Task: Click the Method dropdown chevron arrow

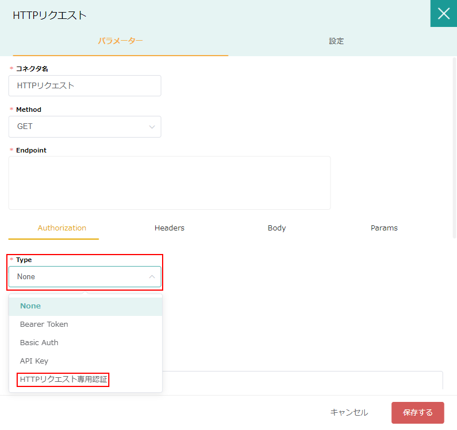Action: (152, 127)
